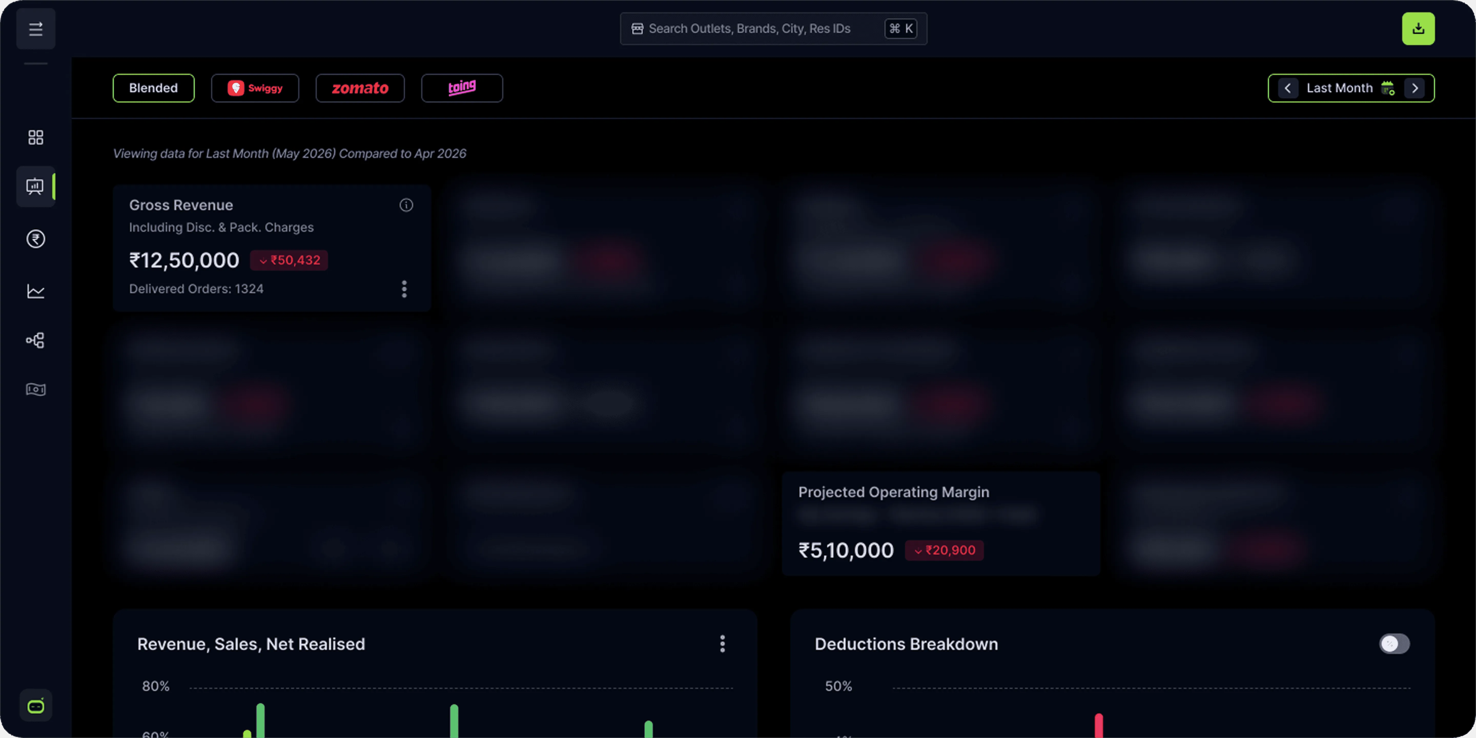Click the ₹12,50,000 gross revenue value
This screenshot has height=738, width=1476.
click(184, 260)
